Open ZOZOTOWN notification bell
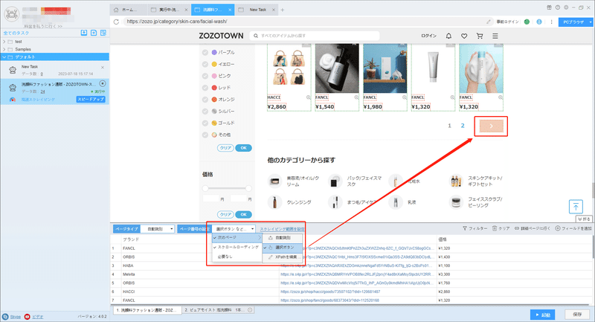 point(448,36)
